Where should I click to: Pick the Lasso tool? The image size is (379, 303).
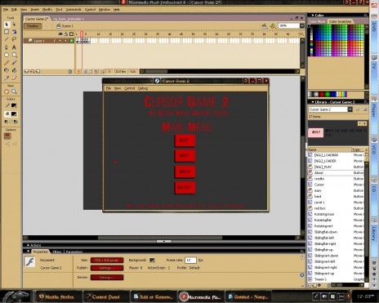click(x=14, y=40)
